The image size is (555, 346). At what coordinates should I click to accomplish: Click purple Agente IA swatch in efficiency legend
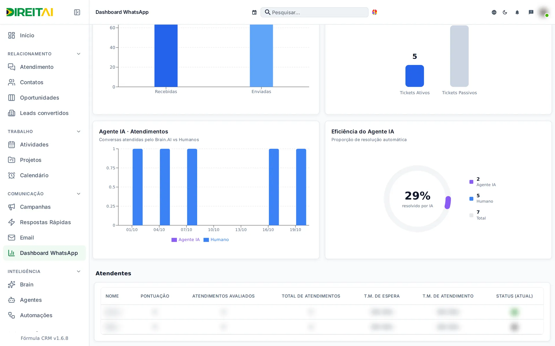[471, 182]
